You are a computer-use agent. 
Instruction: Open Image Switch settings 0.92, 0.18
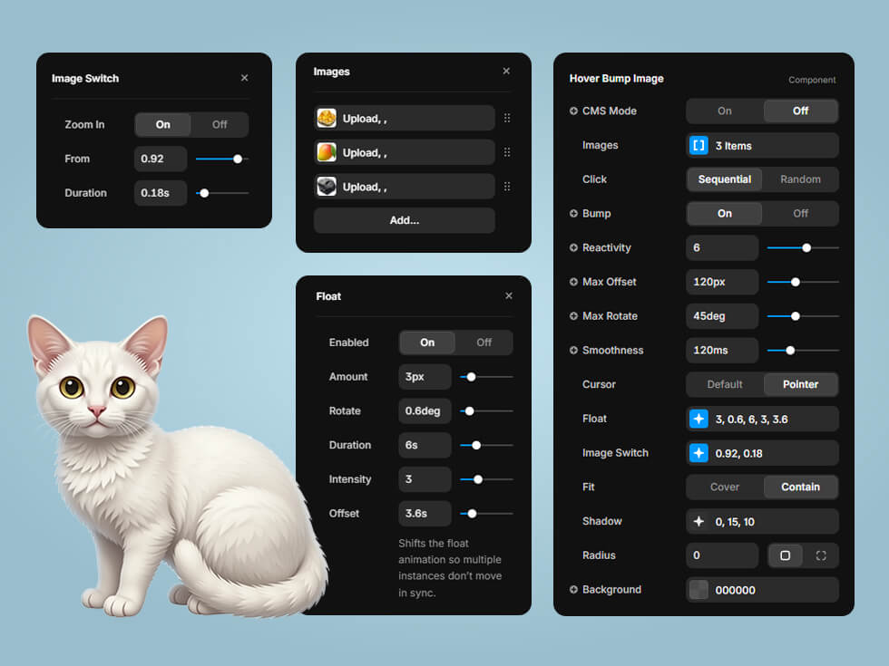pyautogui.click(x=762, y=453)
